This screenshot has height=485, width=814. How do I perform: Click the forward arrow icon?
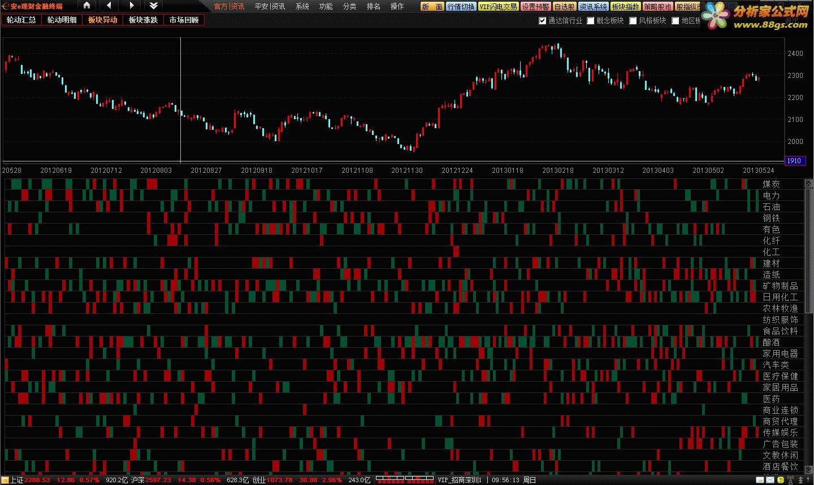(x=131, y=6)
